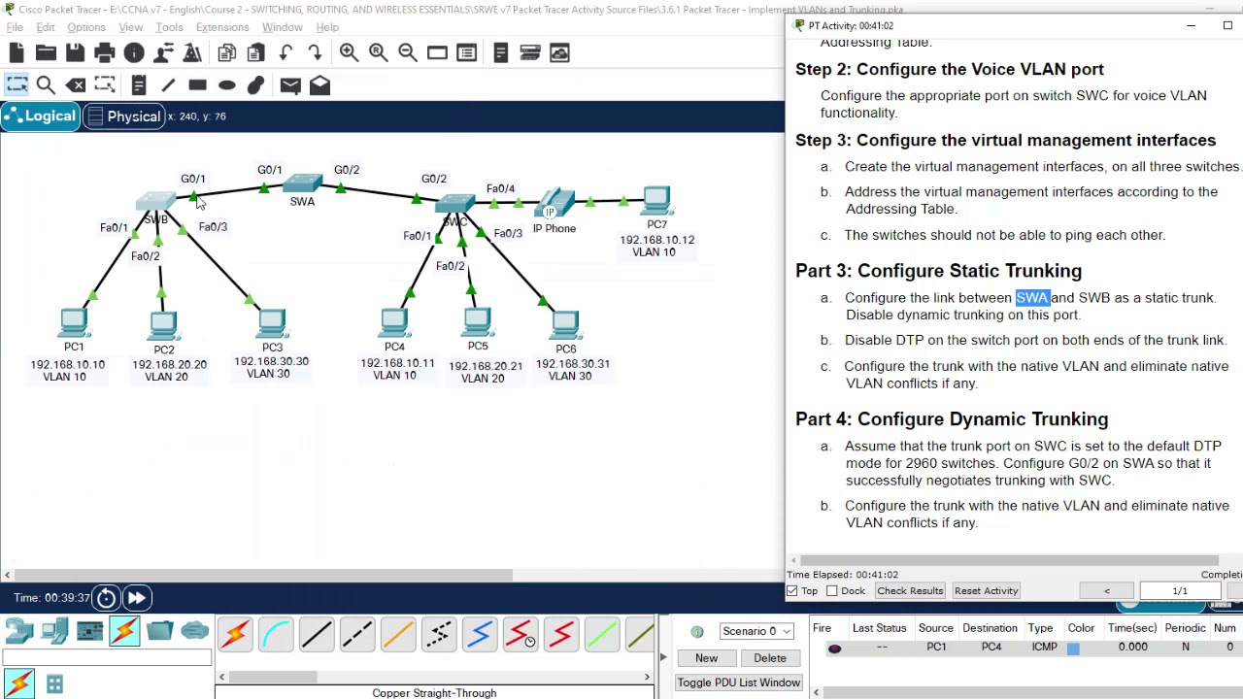Select the Draw Ellipse tool
Viewport: 1243px width, 699px height.
[x=227, y=85]
